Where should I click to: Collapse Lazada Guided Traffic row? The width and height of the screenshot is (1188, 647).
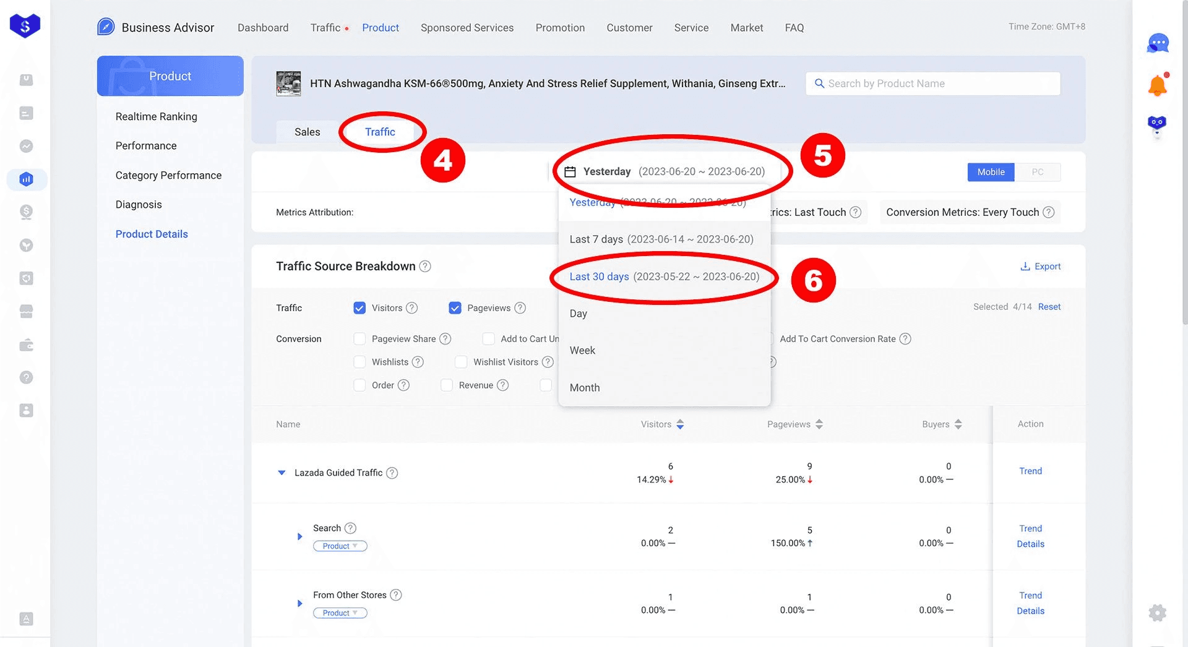(x=282, y=473)
